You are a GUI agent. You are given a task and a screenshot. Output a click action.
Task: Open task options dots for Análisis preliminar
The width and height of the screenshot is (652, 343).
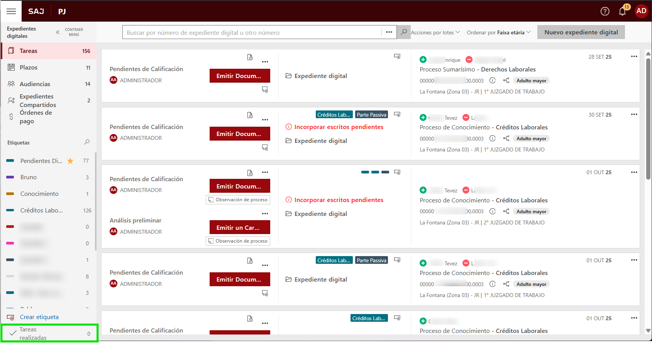coord(265,214)
